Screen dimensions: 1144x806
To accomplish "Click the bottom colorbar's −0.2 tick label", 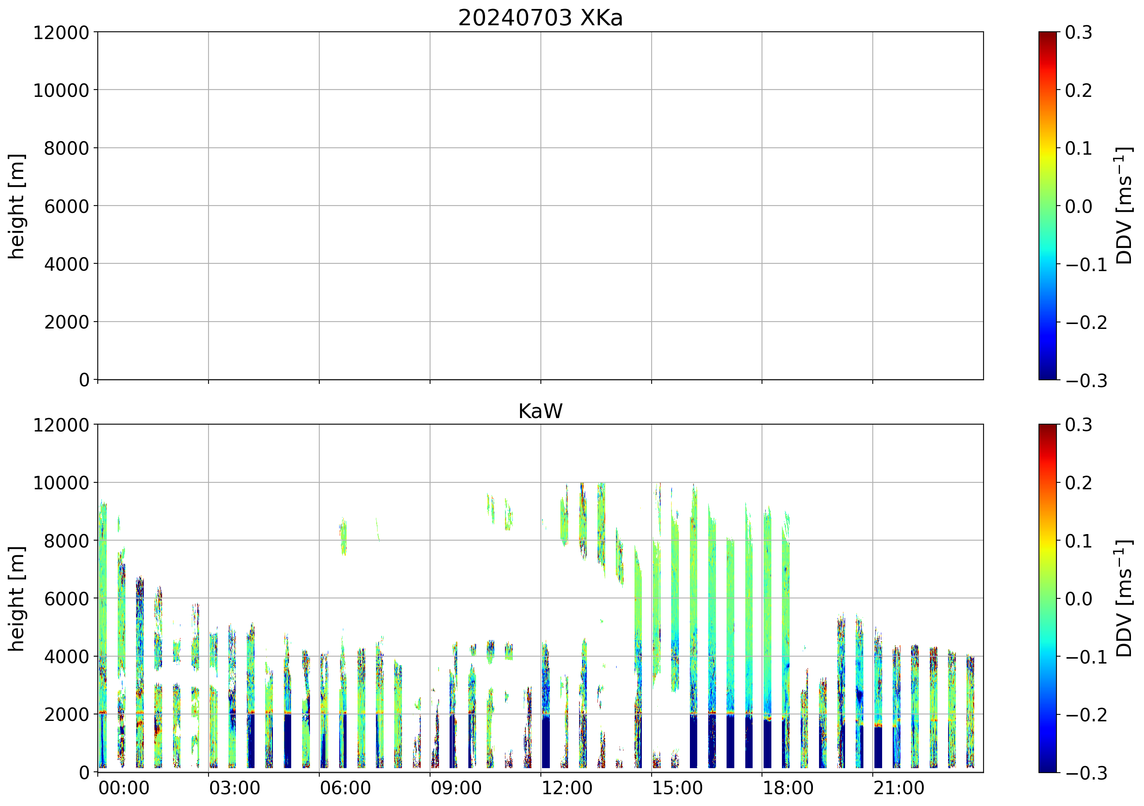I will (x=1086, y=715).
